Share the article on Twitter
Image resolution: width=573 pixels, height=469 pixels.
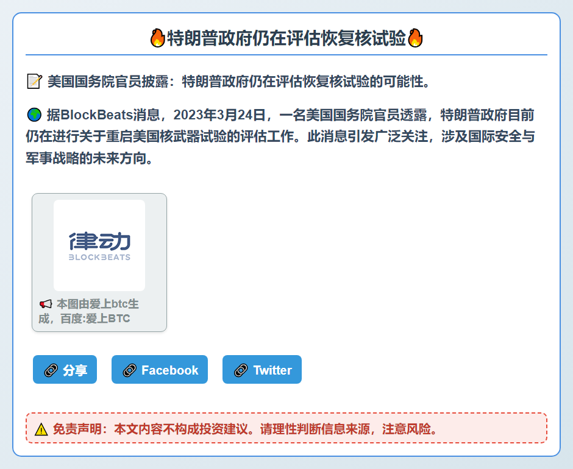click(x=262, y=369)
